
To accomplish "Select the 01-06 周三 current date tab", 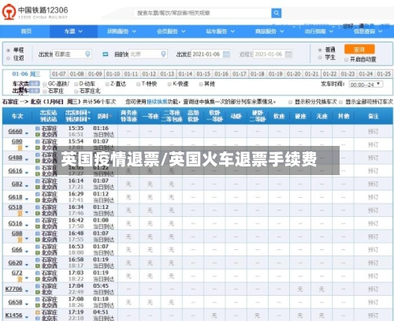I will tap(26, 74).
